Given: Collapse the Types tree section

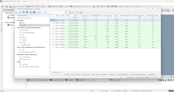Looking at the screenshot, I should 16,62.
